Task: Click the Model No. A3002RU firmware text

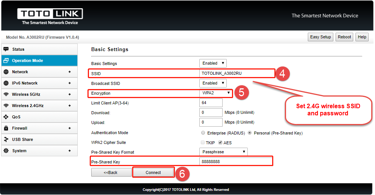Action: pyautogui.click(x=42, y=37)
